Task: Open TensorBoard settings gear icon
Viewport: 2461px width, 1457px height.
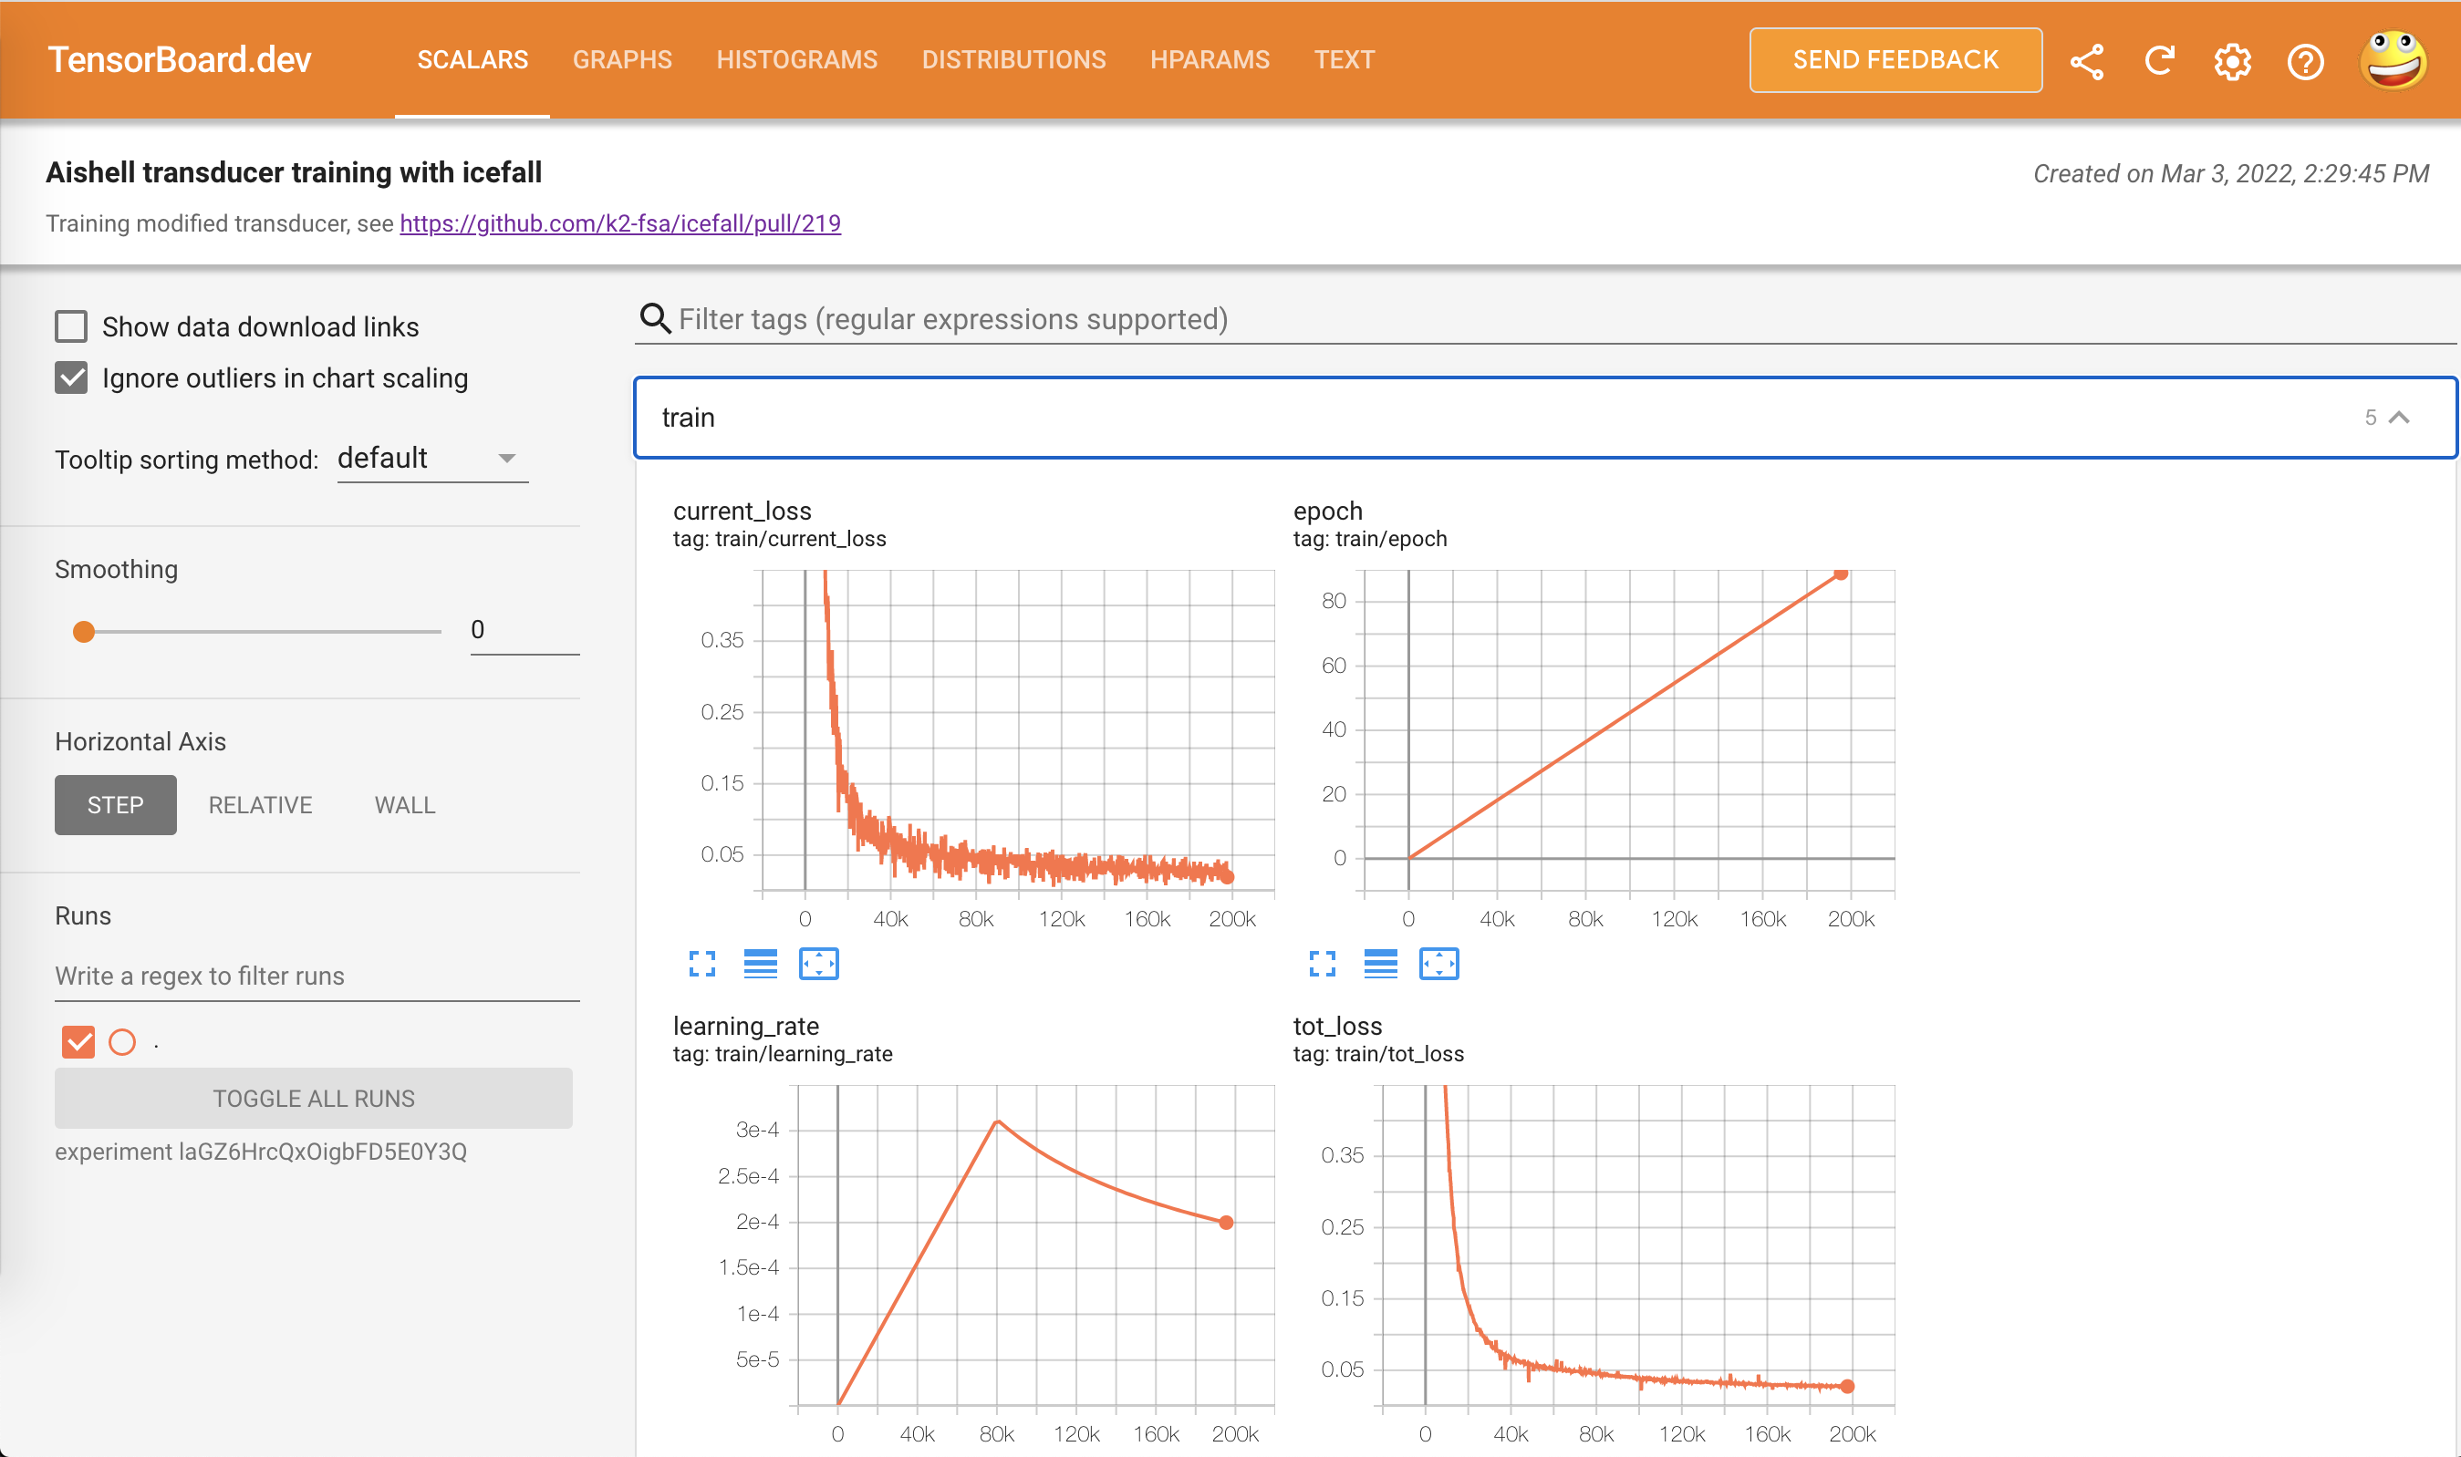Action: (2230, 59)
